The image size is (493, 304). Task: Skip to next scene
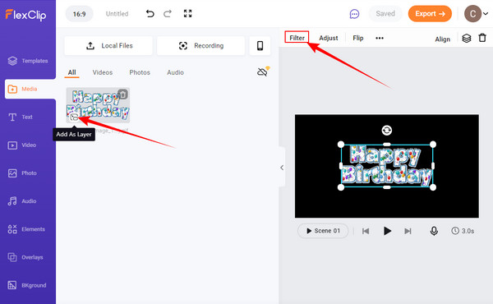pyautogui.click(x=408, y=231)
